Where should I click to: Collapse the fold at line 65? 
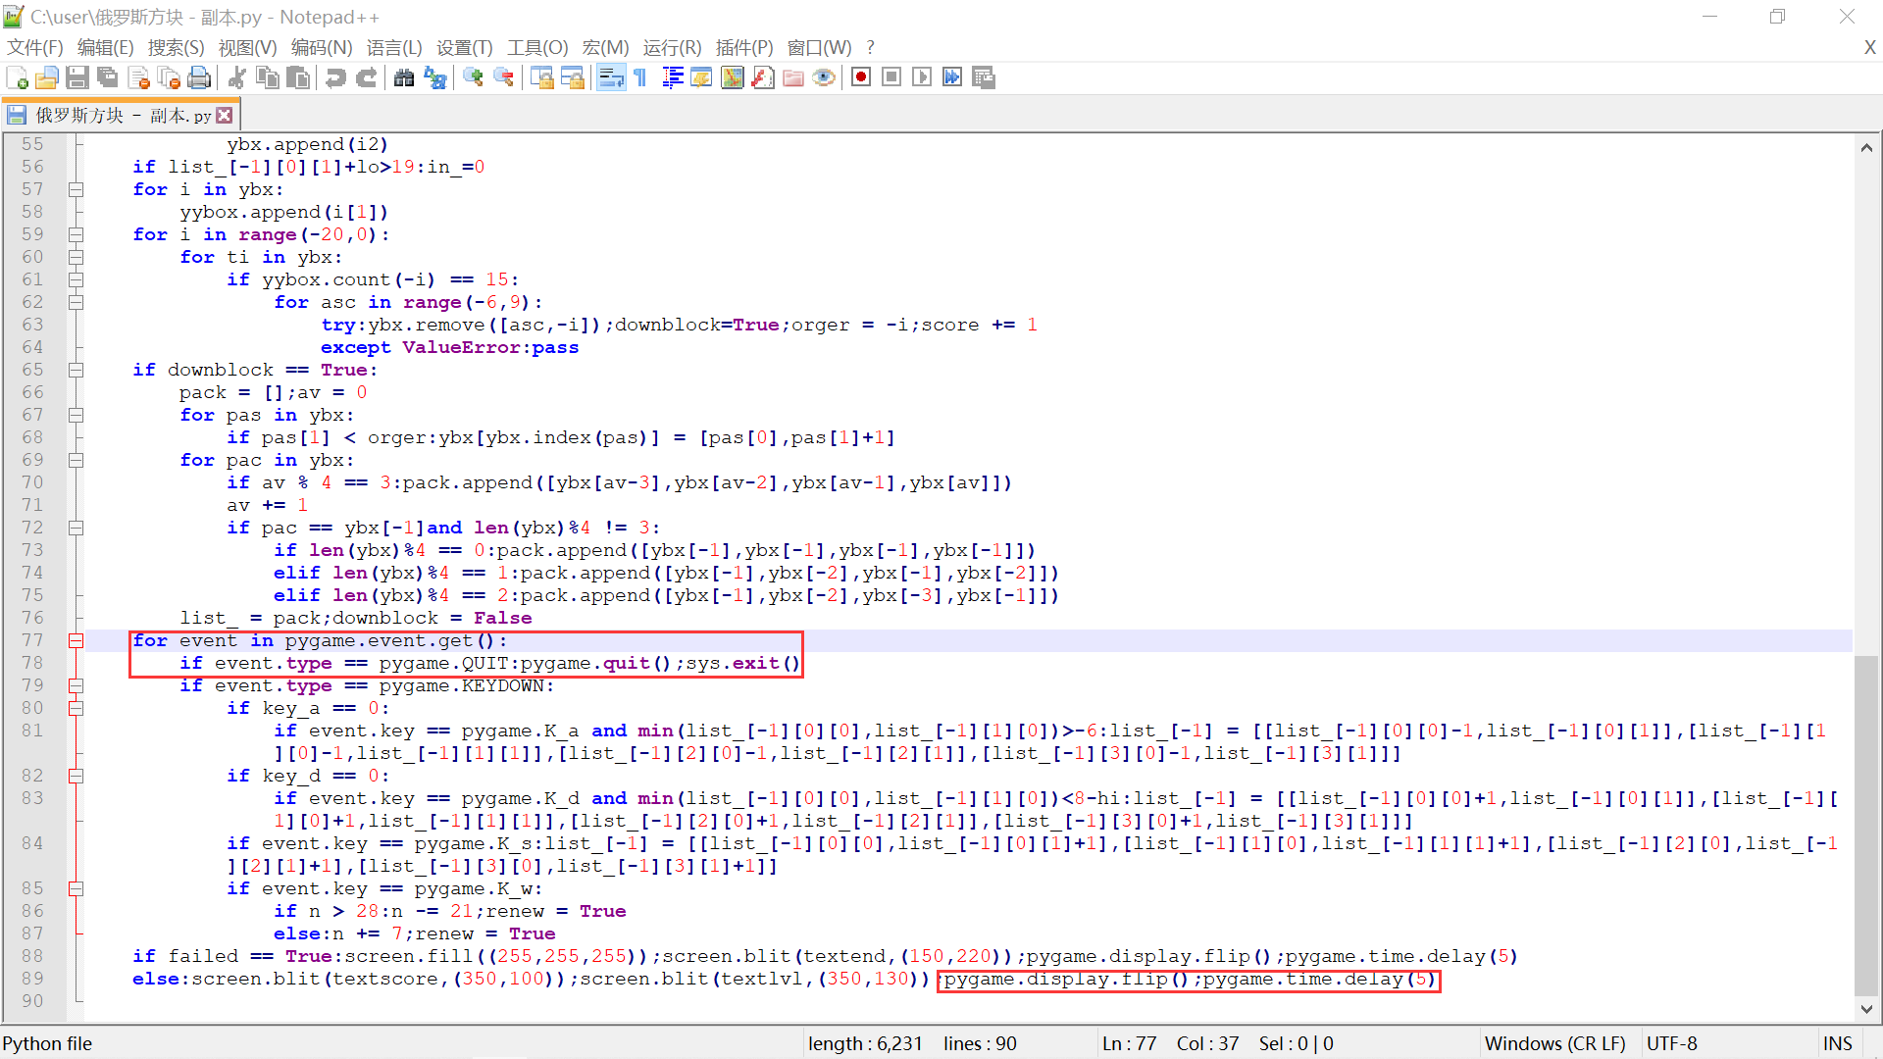pos(76,371)
